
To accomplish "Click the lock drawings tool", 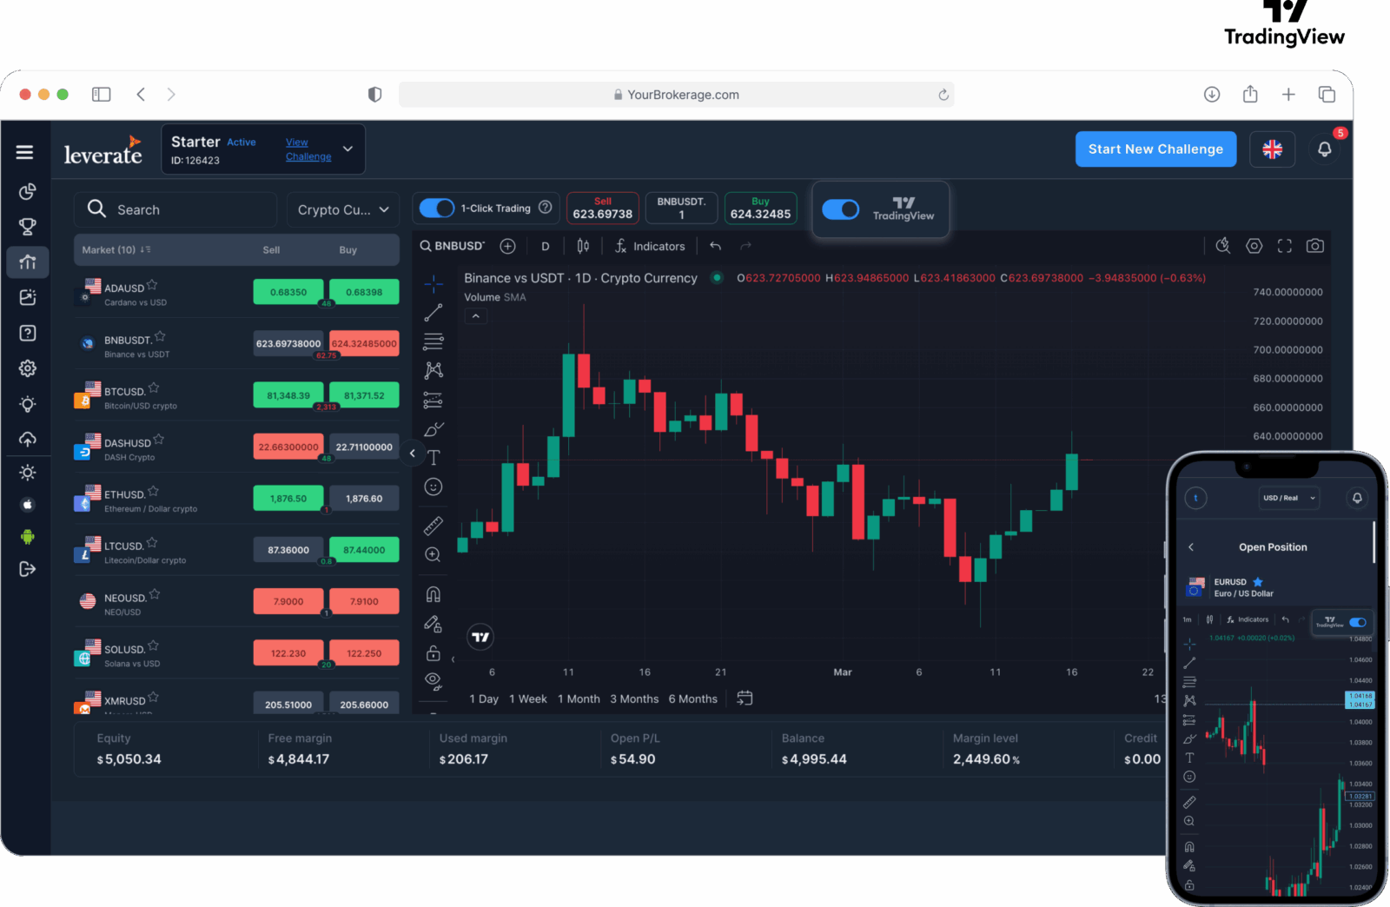I will tap(434, 653).
